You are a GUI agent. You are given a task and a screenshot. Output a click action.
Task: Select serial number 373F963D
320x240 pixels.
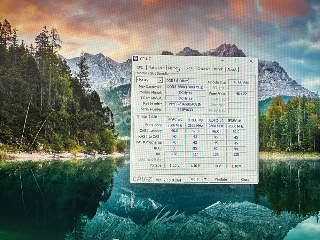click(185, 110)
